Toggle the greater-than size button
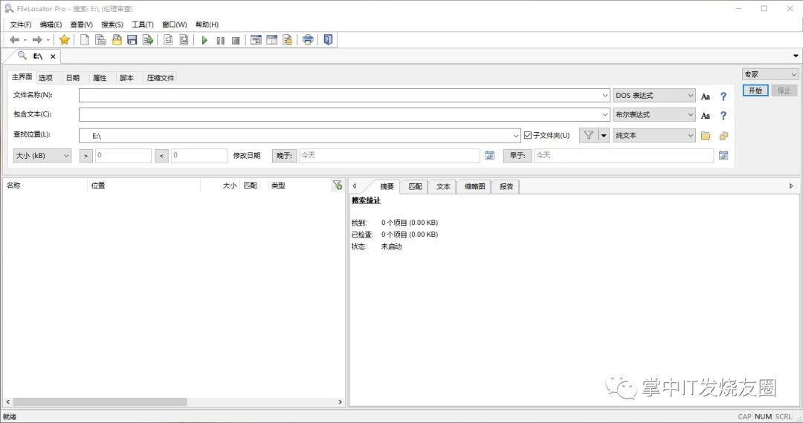 86,156
